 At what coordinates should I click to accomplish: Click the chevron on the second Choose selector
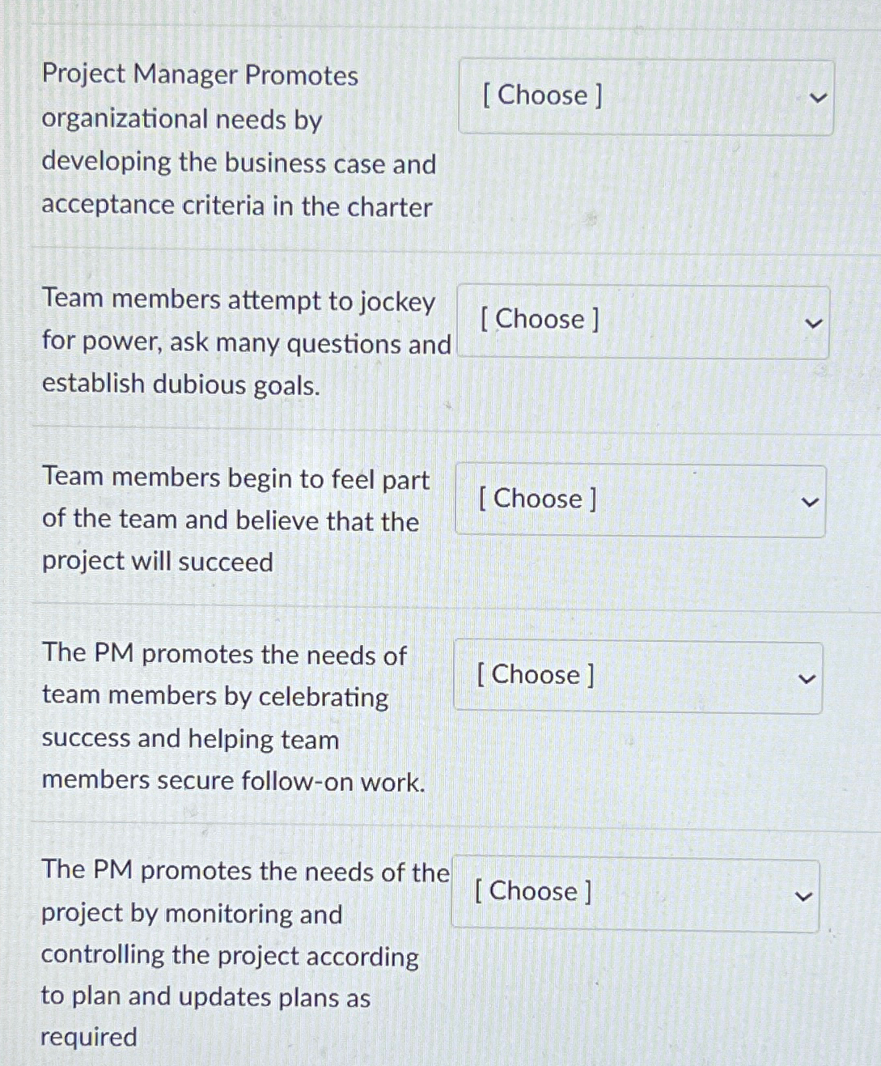tap(814, 322)
